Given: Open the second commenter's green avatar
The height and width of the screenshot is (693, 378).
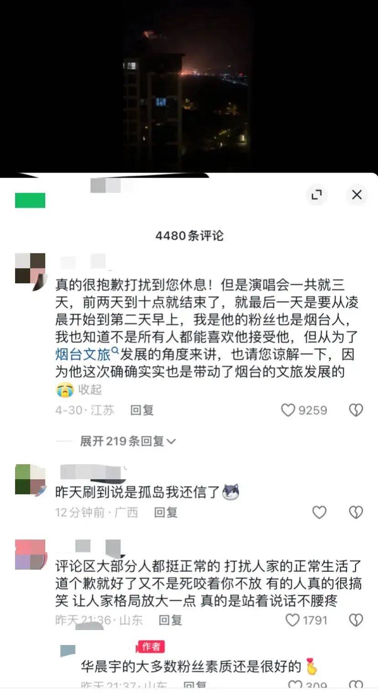Looking at the screenshot, I should click(x=30, y=479).
